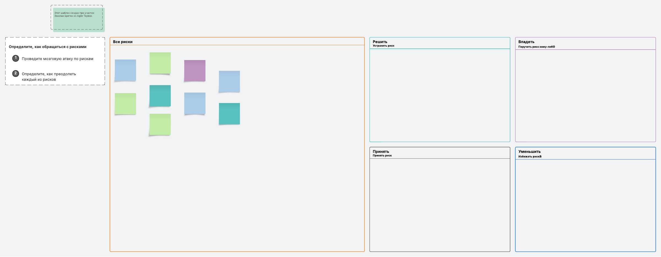Viewport: 661px width, 257px height.
Task: Click the teal sticky under the rightmost blue note
Action: pyautogui.click(x=229, y=113)
